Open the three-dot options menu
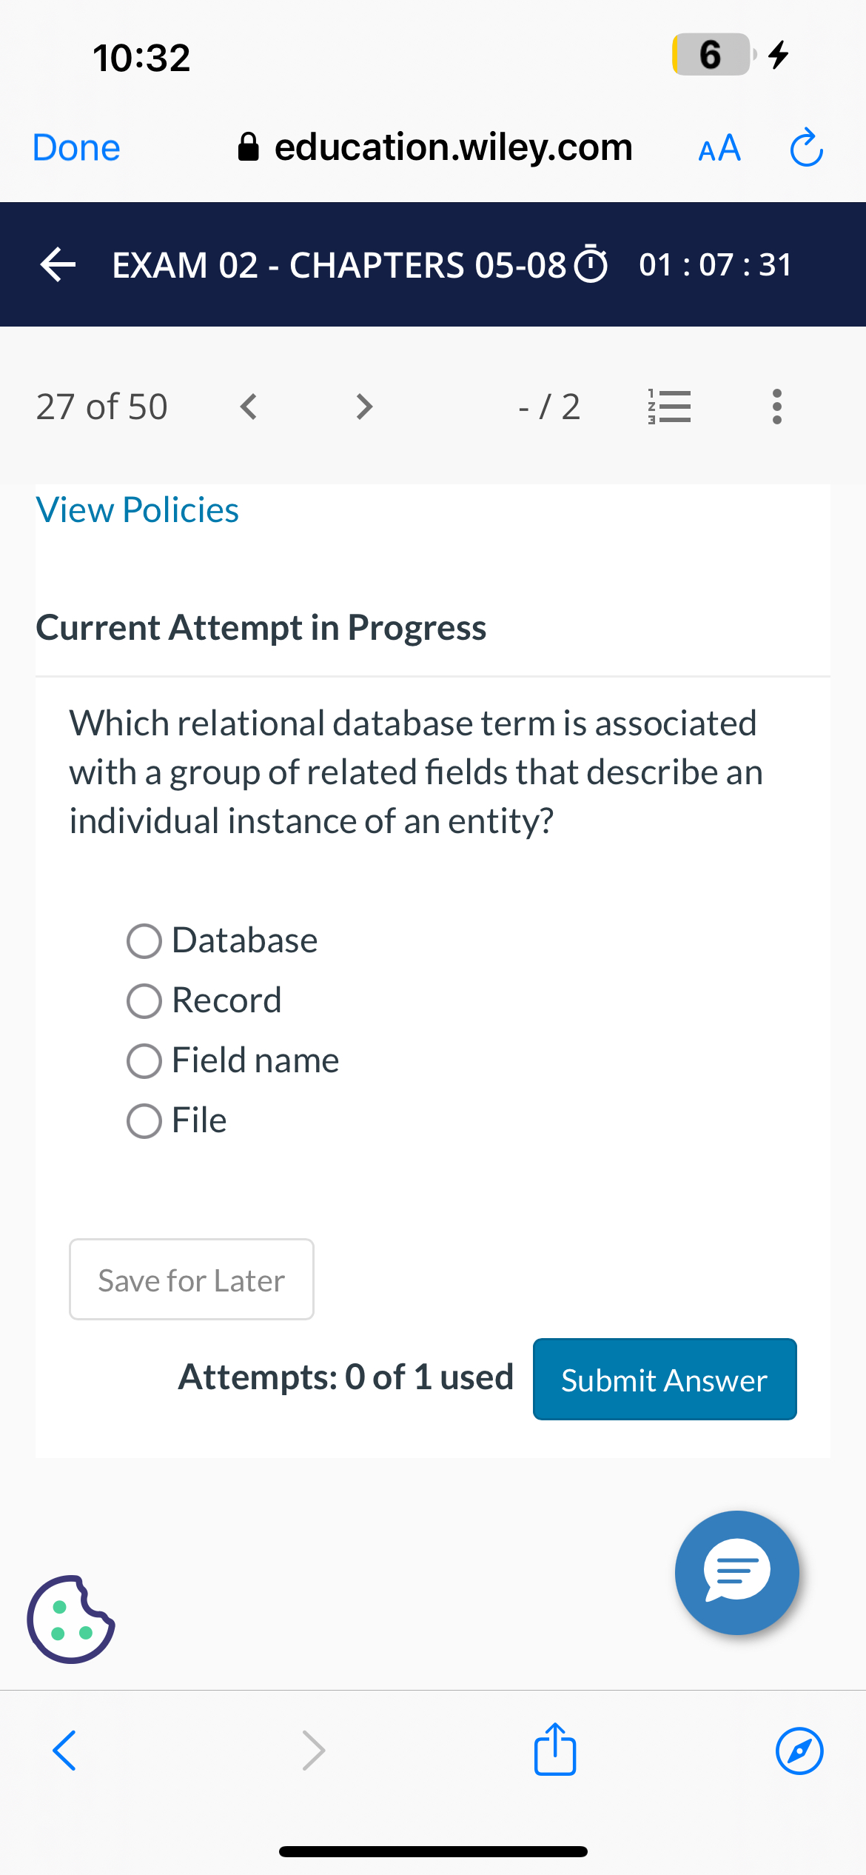The image size is (866, 1875). coord(777,406)
